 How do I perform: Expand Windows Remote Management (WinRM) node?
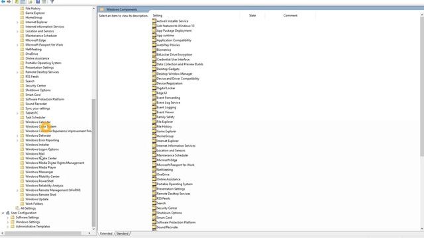point(18,190)
